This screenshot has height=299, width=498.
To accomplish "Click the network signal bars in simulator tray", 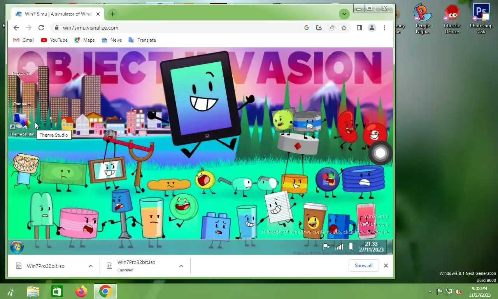I will (339, 247).
